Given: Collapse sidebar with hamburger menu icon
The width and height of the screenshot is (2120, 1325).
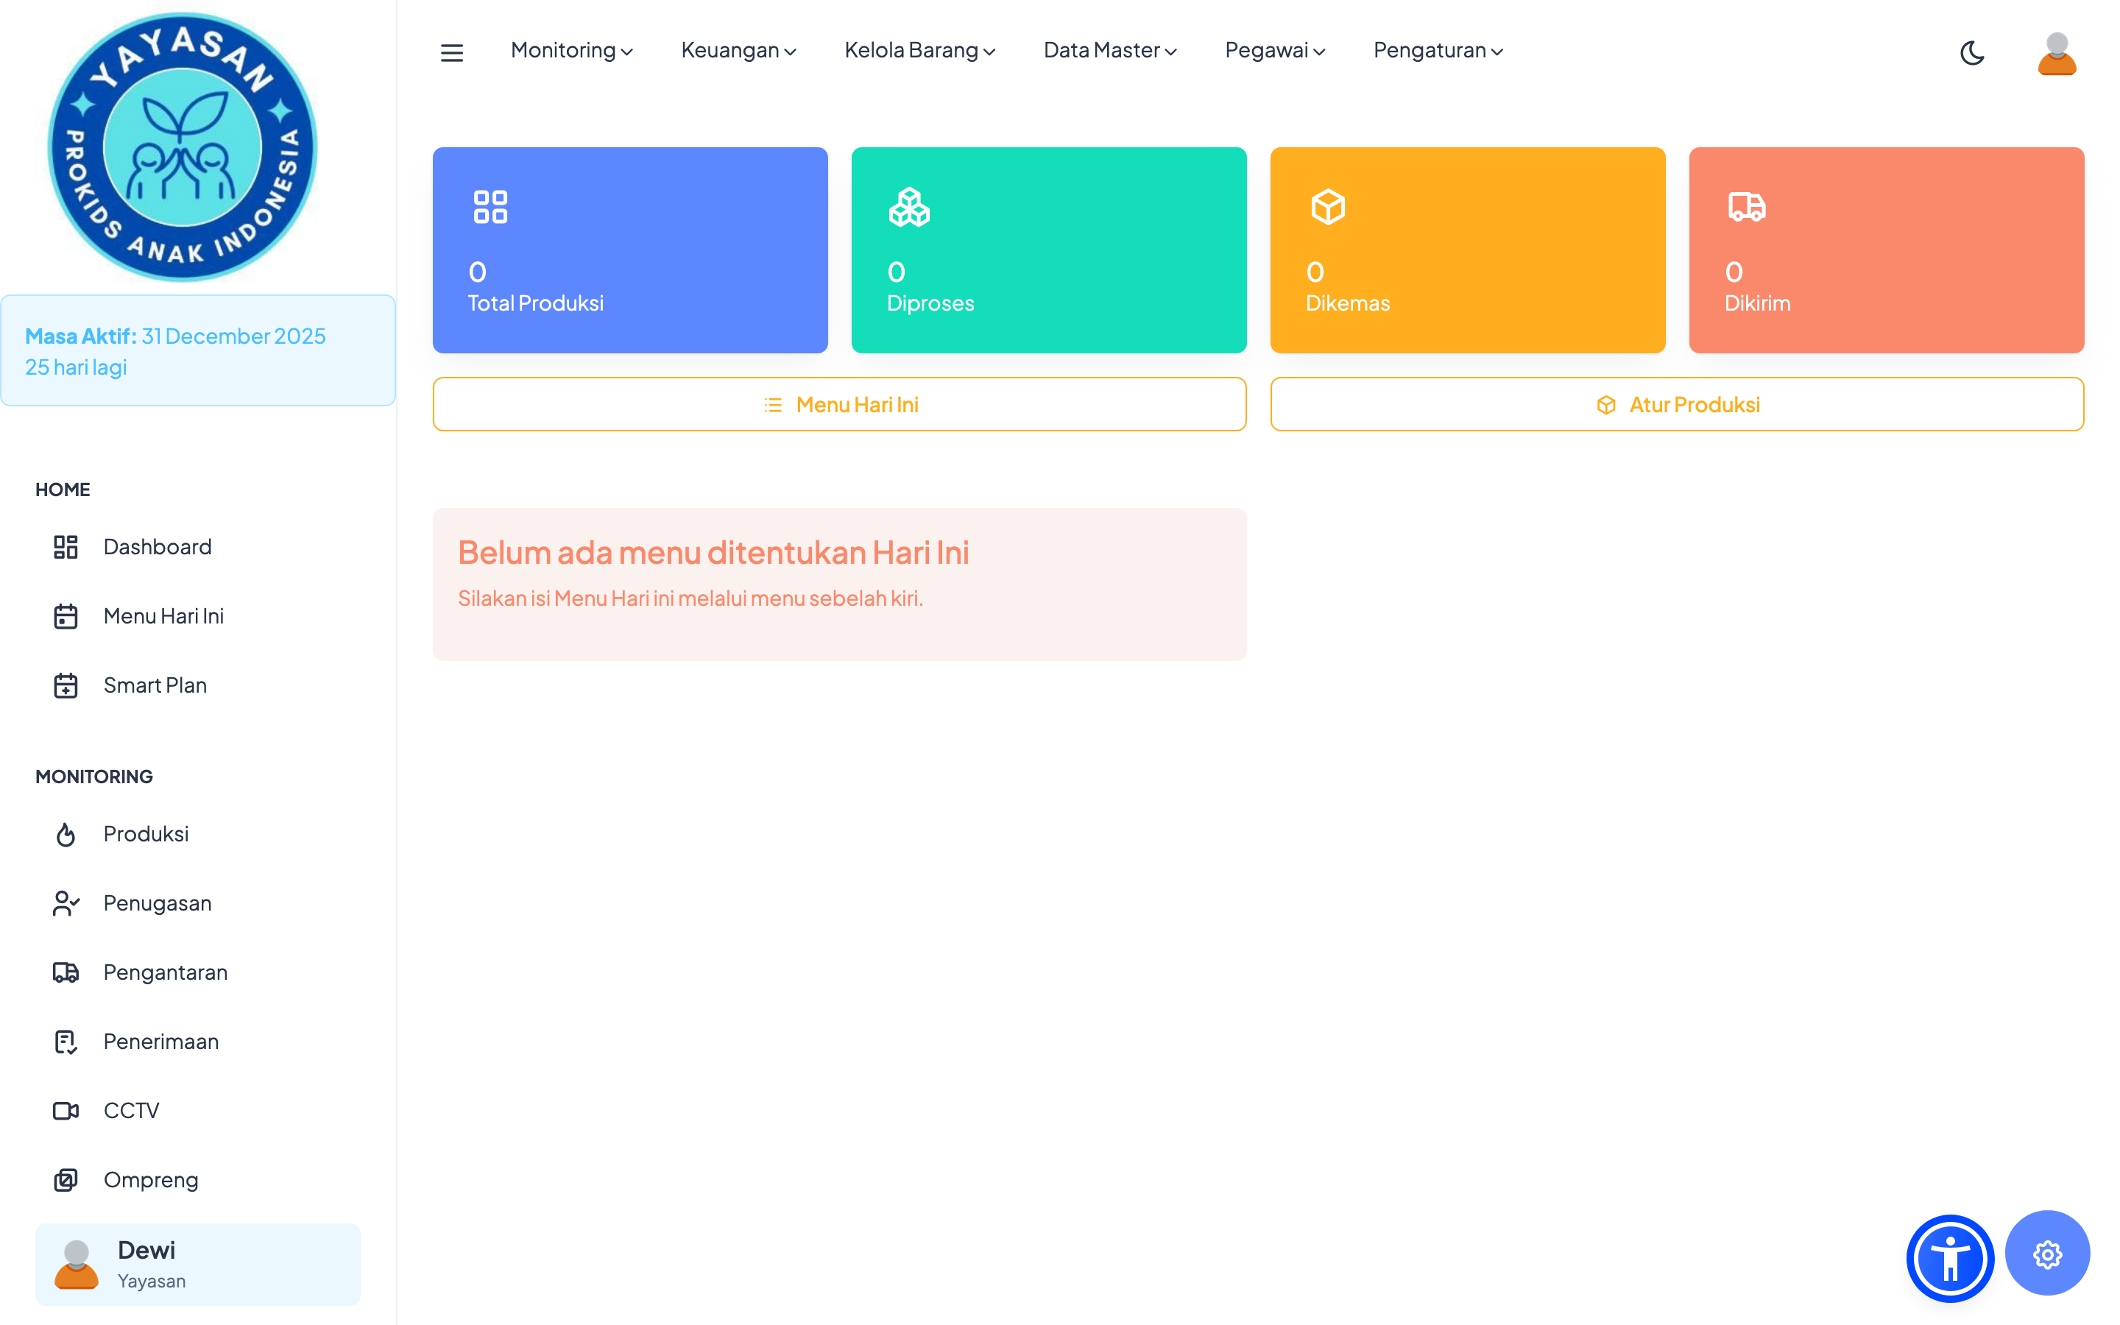Looking at the screenshot, I should click(451, 52).
